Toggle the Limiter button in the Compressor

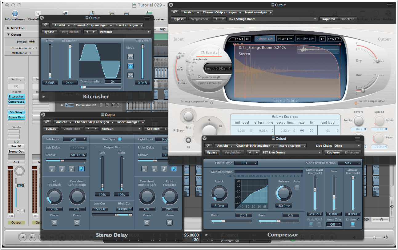pos(352,224)
